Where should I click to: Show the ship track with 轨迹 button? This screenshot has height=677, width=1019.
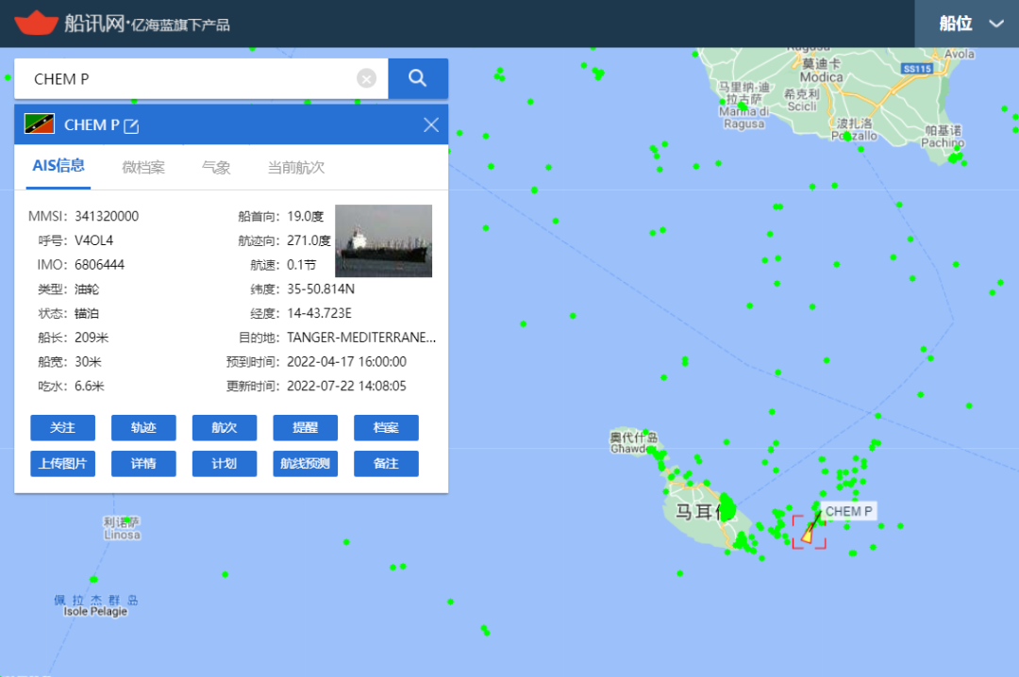143,428
